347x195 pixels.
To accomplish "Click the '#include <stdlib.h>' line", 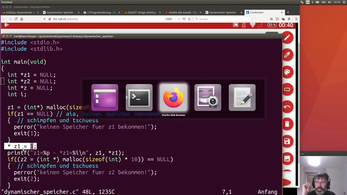I will [x=32, y=49].
